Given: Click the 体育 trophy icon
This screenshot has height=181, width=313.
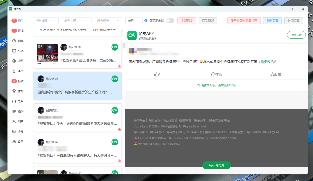Looking at the screenshot, I should pyautogui.click(x=14, y=91).
